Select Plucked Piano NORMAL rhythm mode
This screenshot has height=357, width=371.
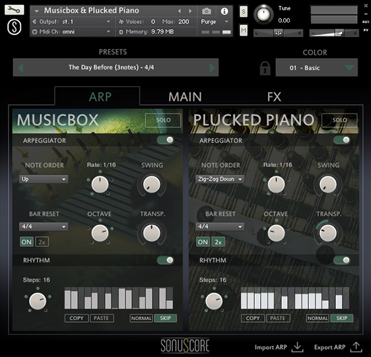(x=318, y=318)
